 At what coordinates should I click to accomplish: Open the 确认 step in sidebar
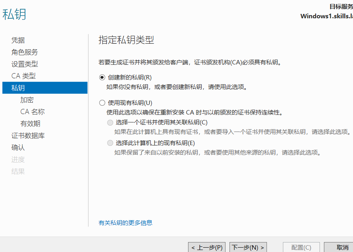(18, 147)
